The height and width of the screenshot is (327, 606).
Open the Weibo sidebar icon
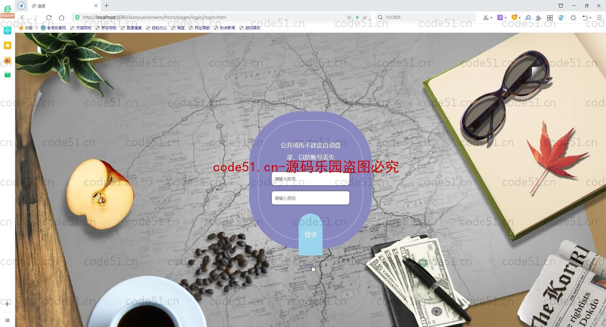click(8, 60)
